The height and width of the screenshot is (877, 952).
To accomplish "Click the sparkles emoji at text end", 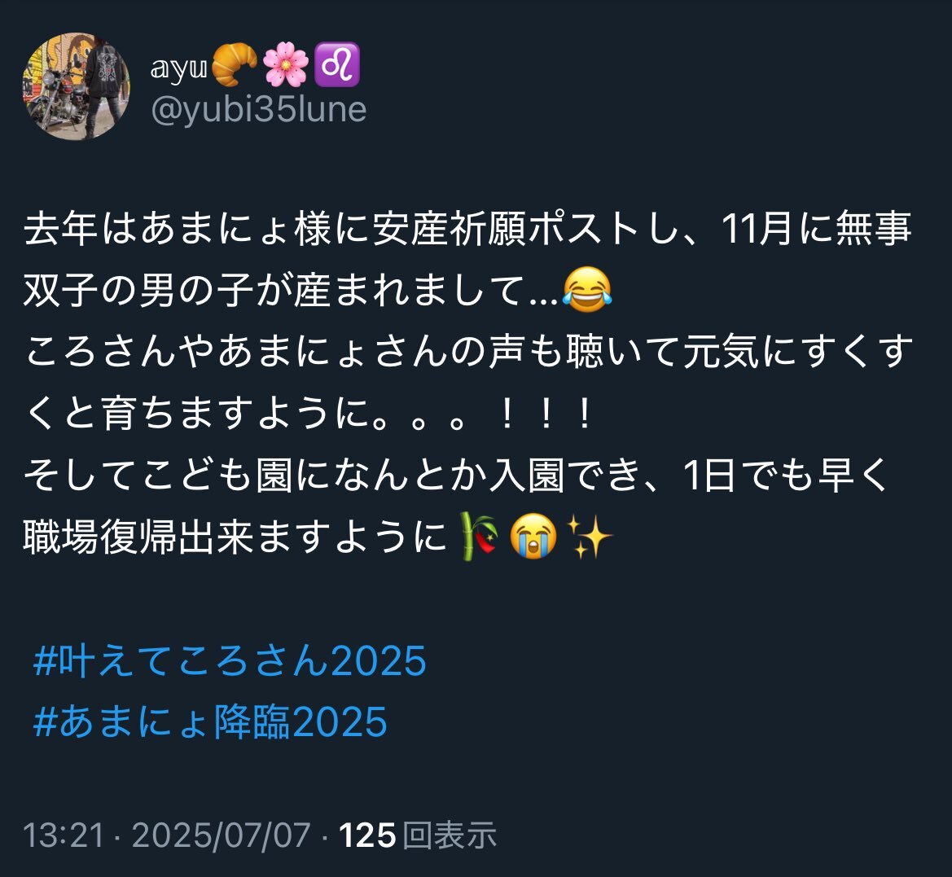I will [x=588, y=536].
